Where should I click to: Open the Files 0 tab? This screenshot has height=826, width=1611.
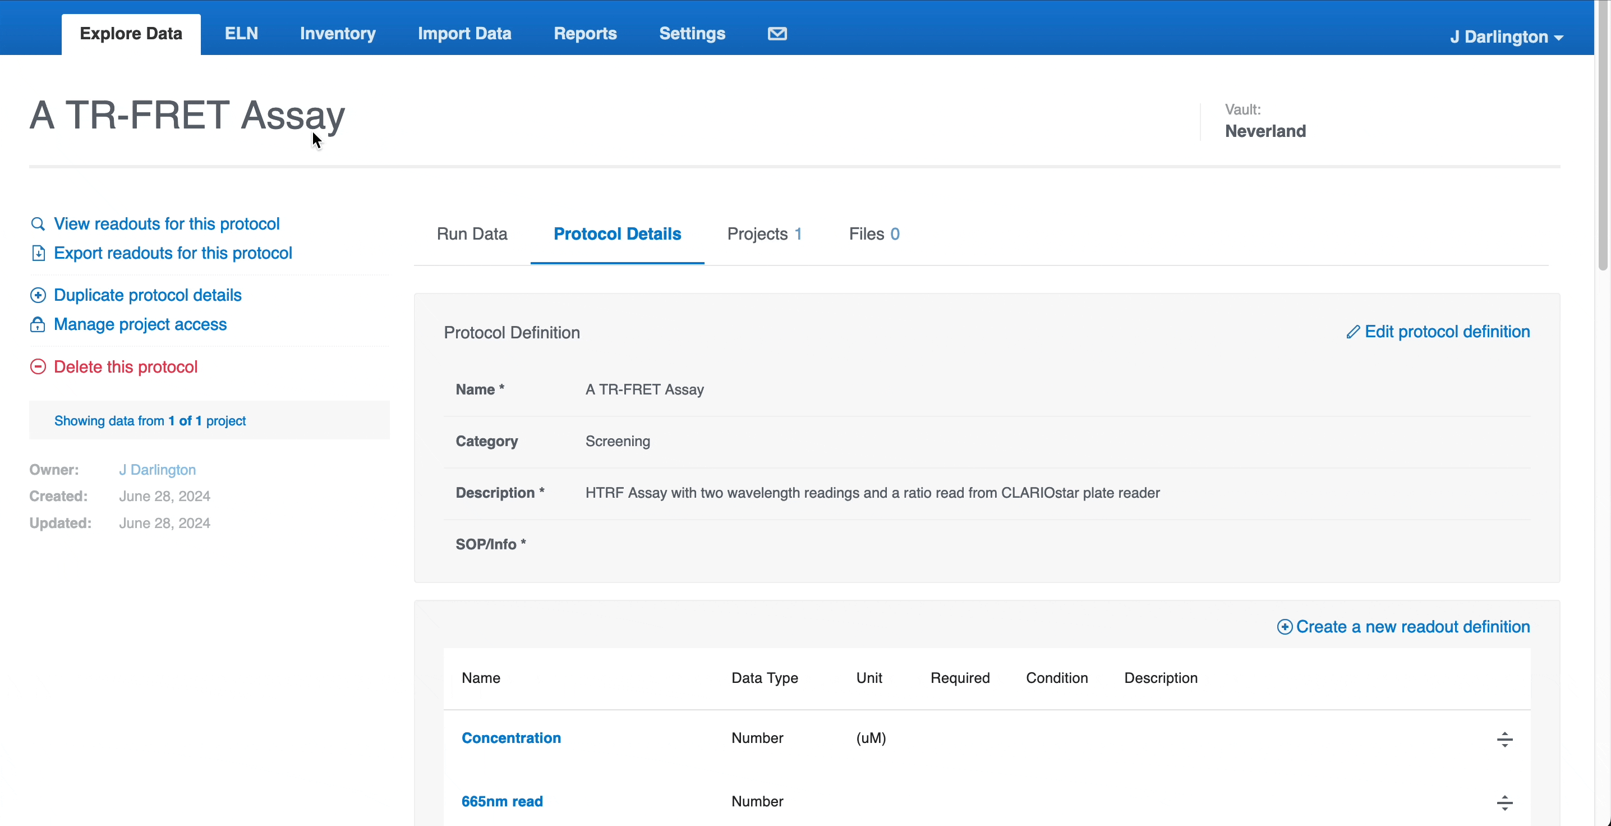pos(874,234)
